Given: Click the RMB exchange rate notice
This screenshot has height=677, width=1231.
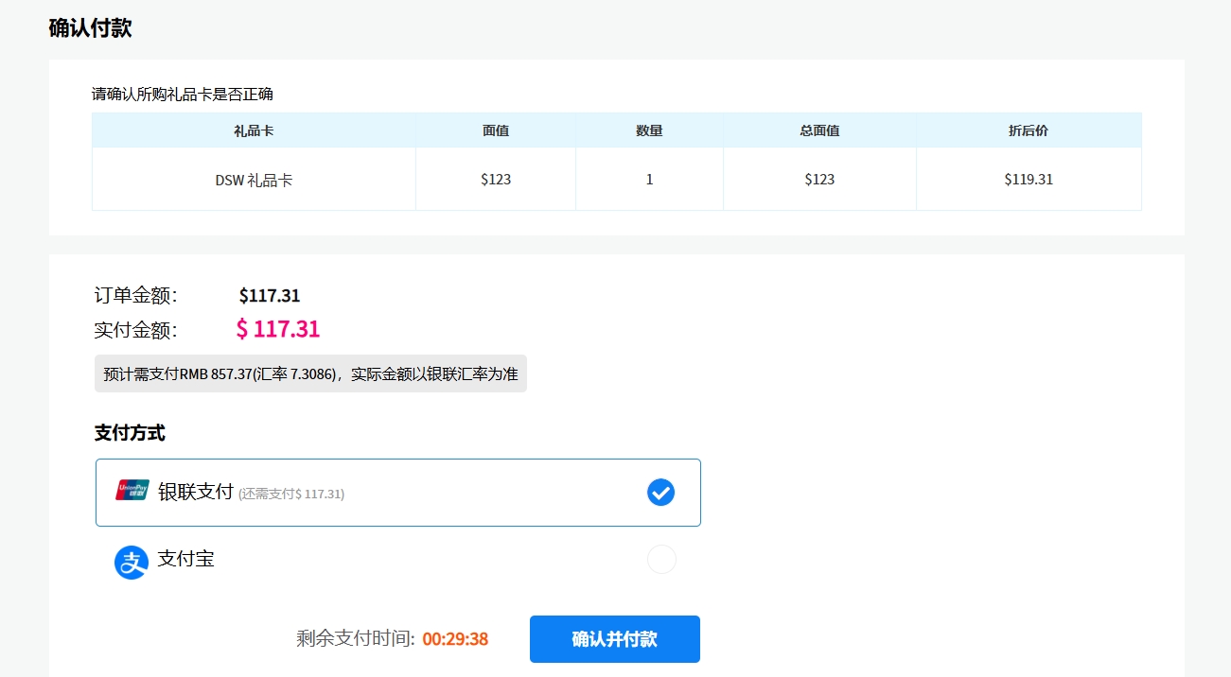Looking at the screenshot, I should click(x=310, y=373).
